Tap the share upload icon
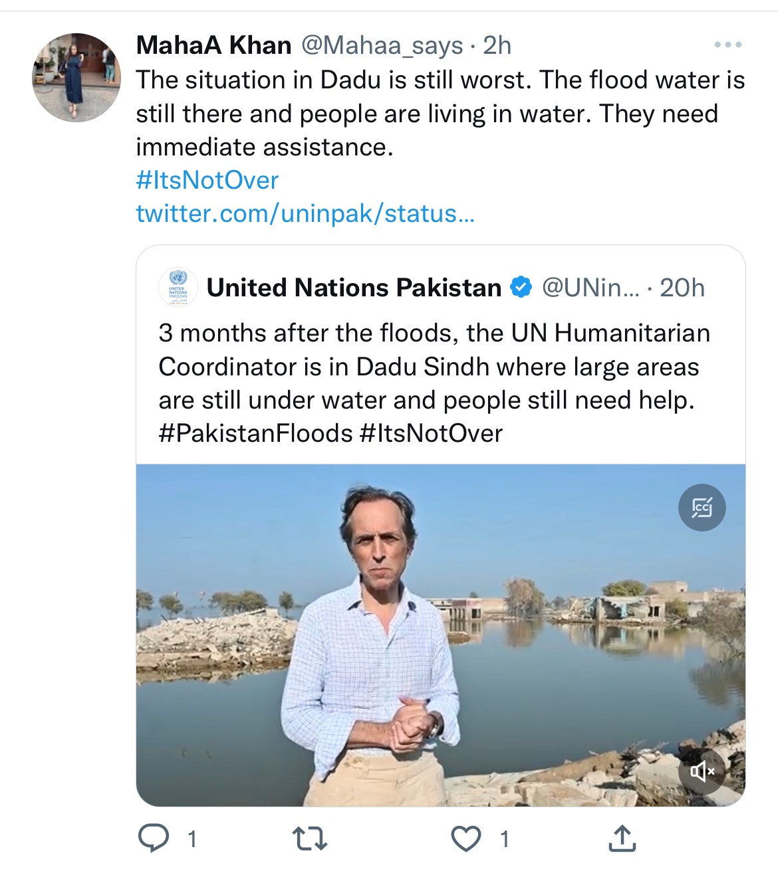This screenshot has width=778, height=875. [x=622, y=838]
